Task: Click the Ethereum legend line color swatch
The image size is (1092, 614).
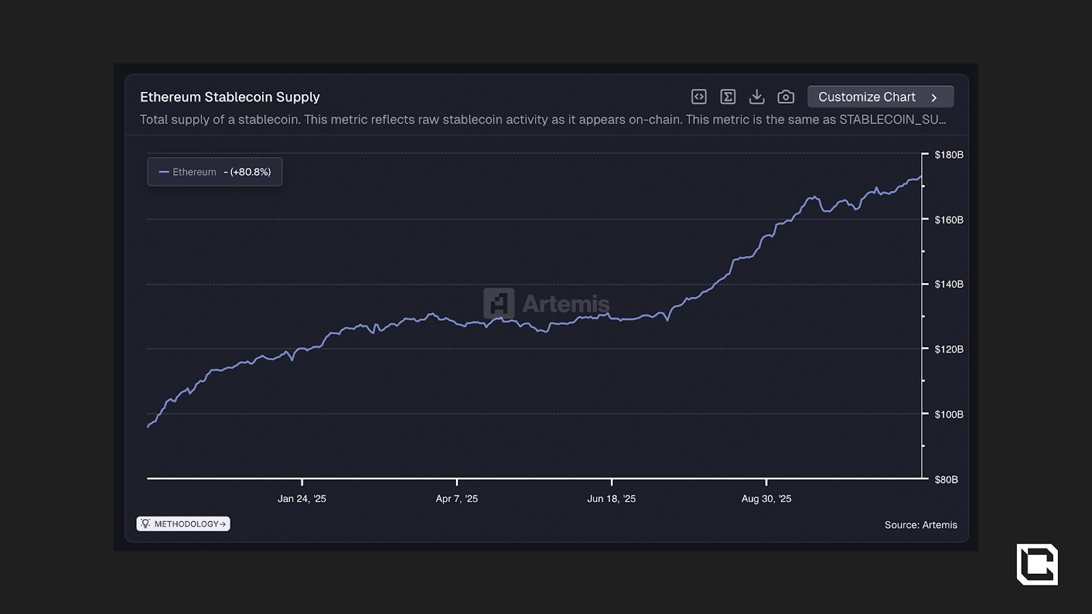Action: click(x=164, y=172)
